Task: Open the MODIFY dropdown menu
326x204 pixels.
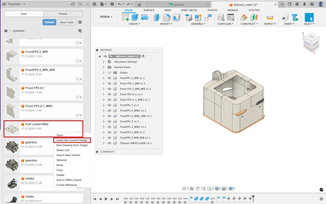Action: (166, 24)
